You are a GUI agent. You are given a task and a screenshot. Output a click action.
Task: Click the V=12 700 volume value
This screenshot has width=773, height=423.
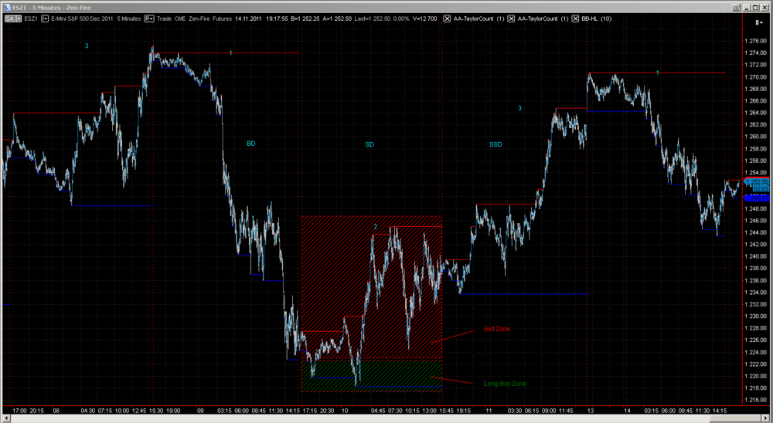424,19
